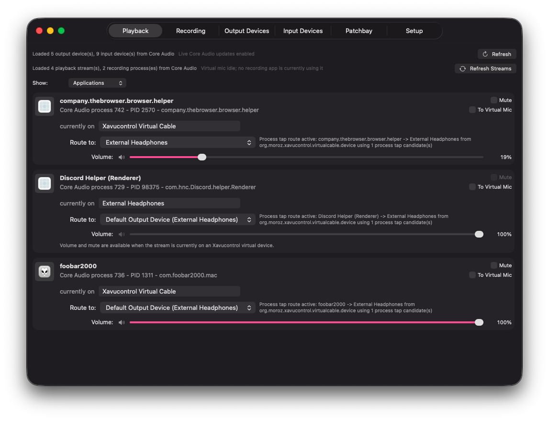
Task: Click Core Audio process 729 PID 98375 text
Action: click(158, 187)
